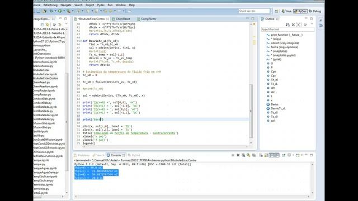The height and width of the screenshot is (201, 358).
Task: Click the editor vertical scrollbar
Action: (x=251, y=111)
